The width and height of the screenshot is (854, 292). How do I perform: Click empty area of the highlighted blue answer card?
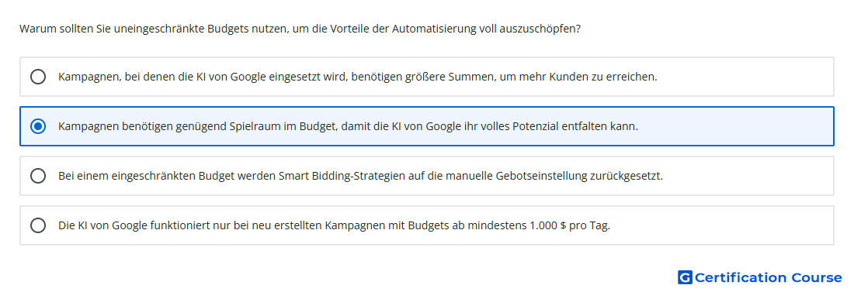735,126
